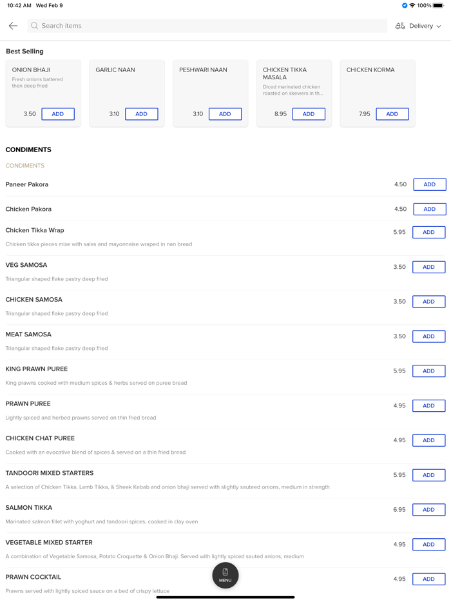451x602 pixels.
Task: Tap the Wi-Fi status icon
Action: point(412,6)
